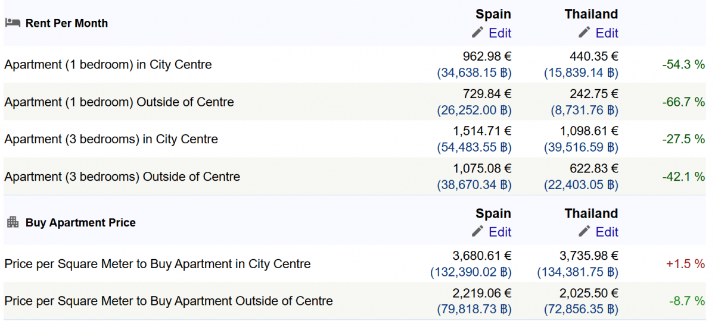715x321 pixels.
Task: Click Apartment (3 bedrooms) Outside of Centre label
Action: point(122,177)
